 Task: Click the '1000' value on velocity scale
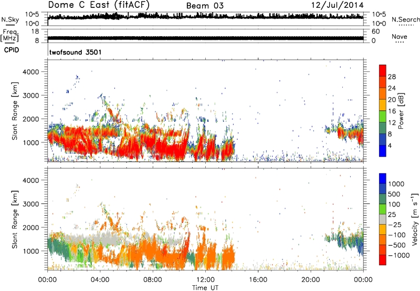tap(396, 184)
